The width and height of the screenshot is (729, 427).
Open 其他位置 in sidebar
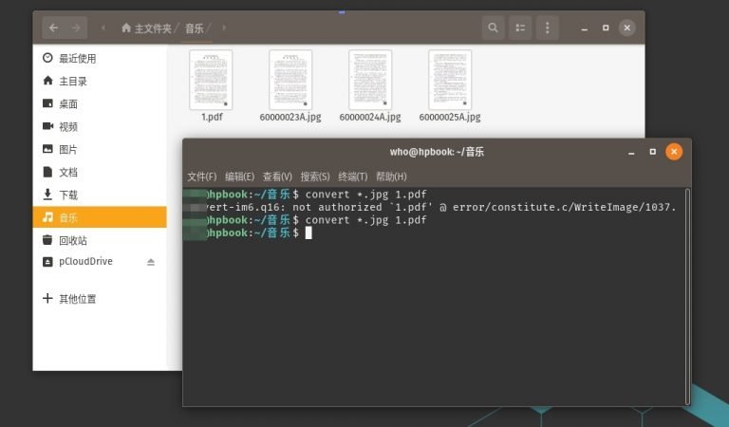pos(100,298)
